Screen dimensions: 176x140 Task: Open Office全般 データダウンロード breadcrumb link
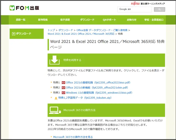(x=102, y=30)
